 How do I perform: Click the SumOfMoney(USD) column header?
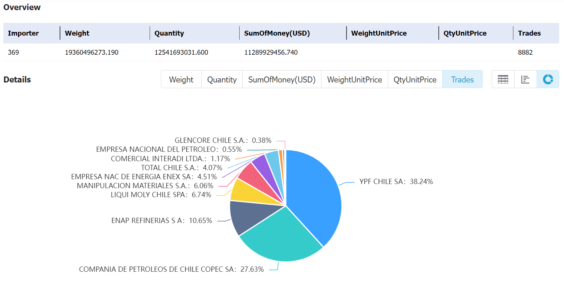277,33
